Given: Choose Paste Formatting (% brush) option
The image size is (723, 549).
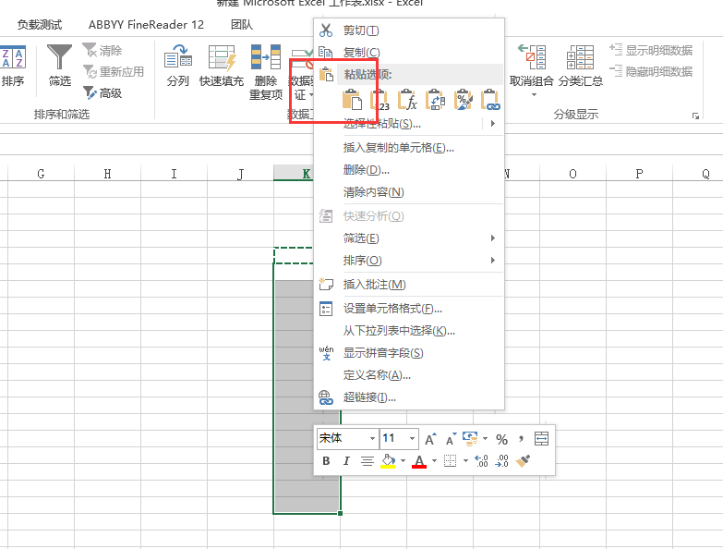Looking at the screenshot, I should click(x=463, y=100).
